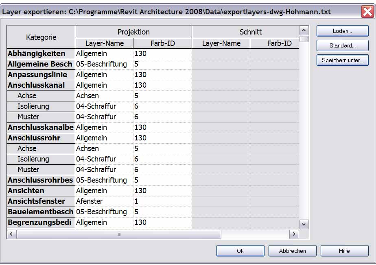Edit Layer-Name Allgemein of Anpassungslinie
The width and height of the screenshot is (376, 265).
point(104,75)
